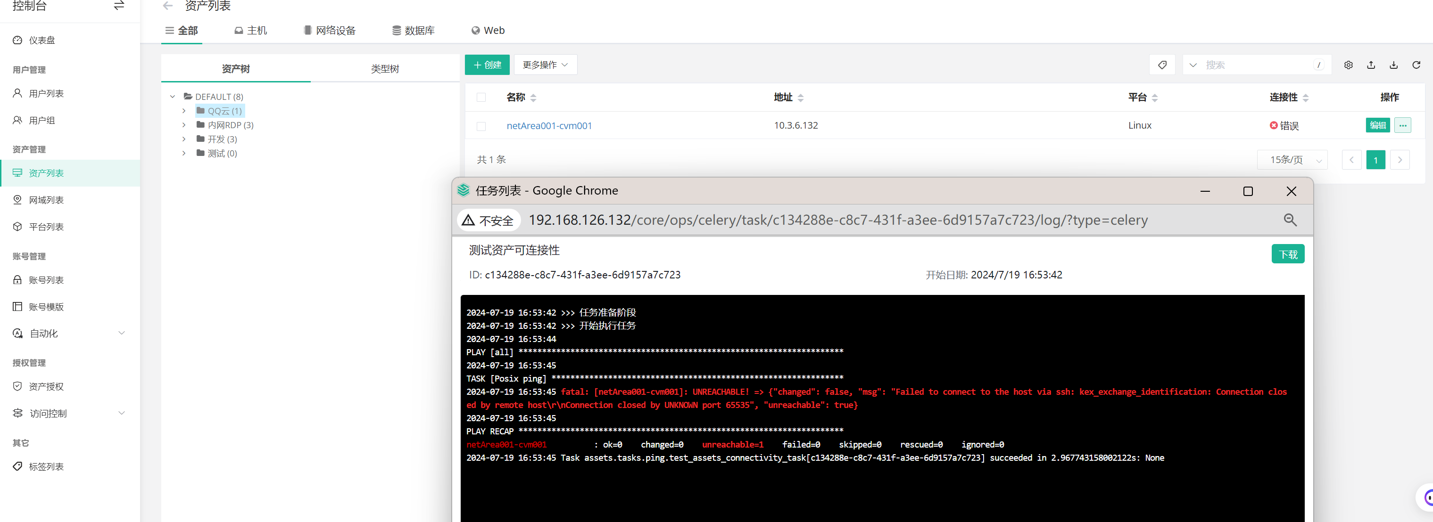
Task: Refresh the asset list
Action: tap(1416, 65)
